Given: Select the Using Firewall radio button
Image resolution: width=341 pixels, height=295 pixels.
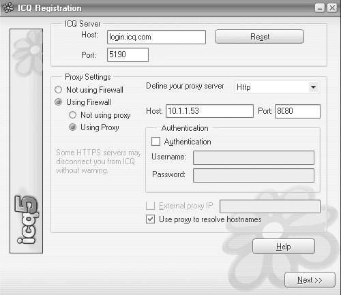Looking at the screenshot, I should pos(59,102).
